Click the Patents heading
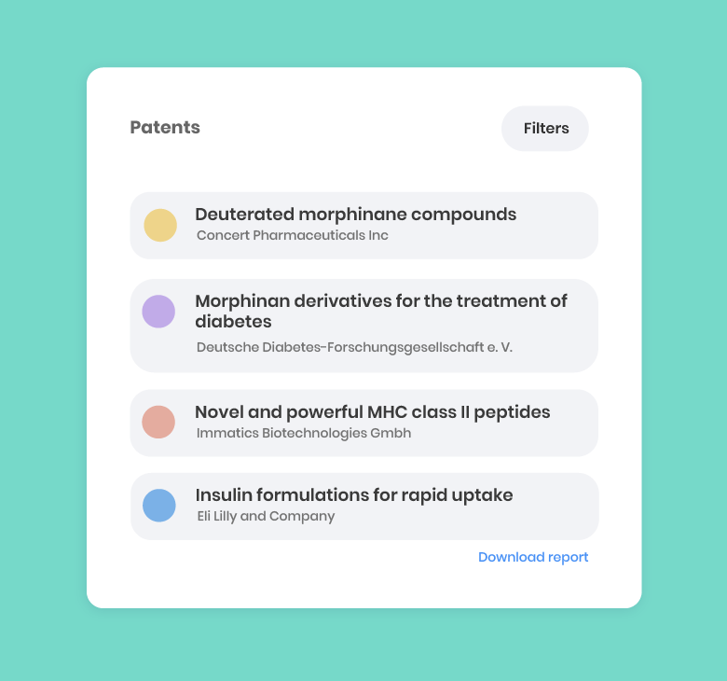The height and width of the screenshot is (681, 727). click(165, 128)
